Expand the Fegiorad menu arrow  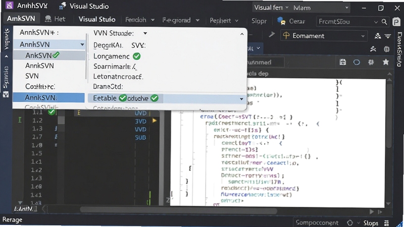pos(197,20)
